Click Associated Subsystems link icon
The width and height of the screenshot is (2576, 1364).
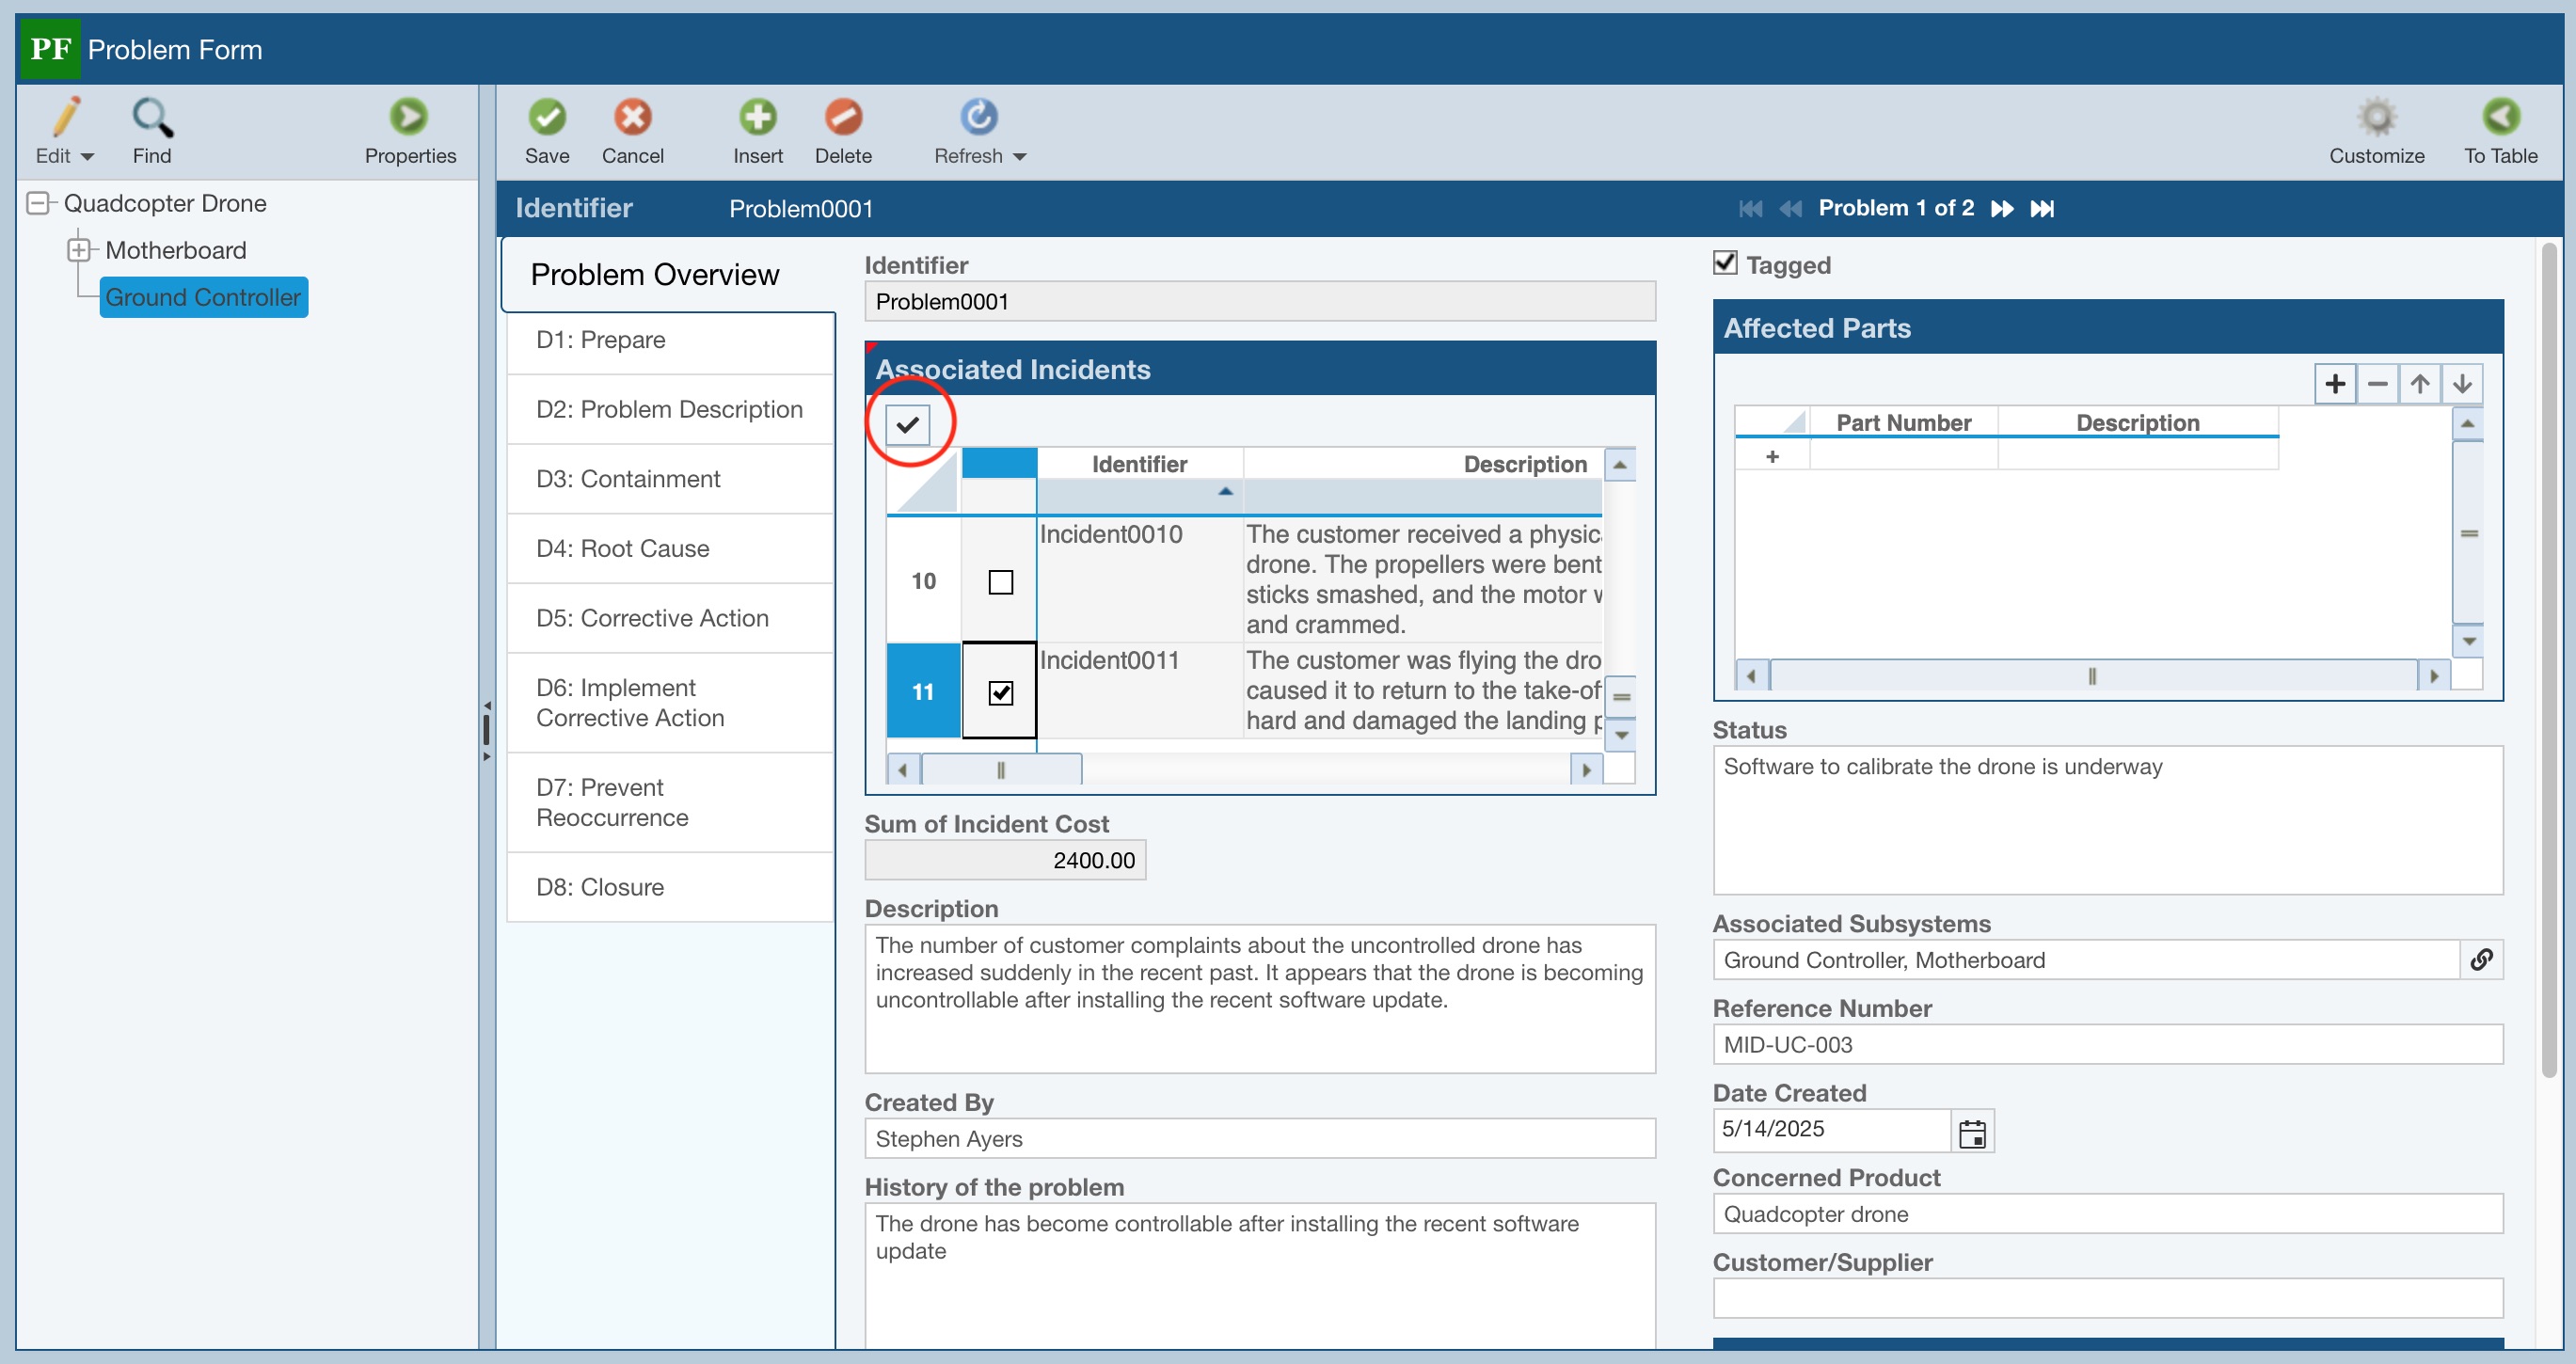[x=2481, y=960]
